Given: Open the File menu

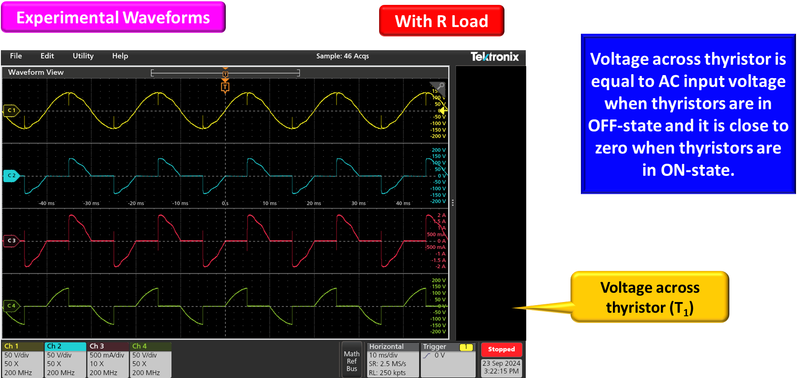Looking at the screenshot, I should tap(16, 56).
